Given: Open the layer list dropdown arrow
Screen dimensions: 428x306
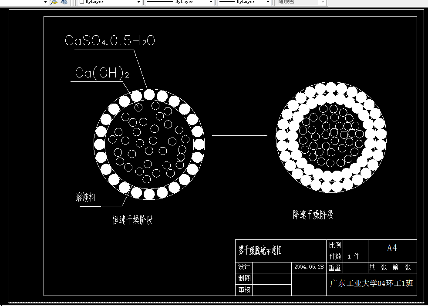Looking at the screenshot, I should tap(45, 2).
